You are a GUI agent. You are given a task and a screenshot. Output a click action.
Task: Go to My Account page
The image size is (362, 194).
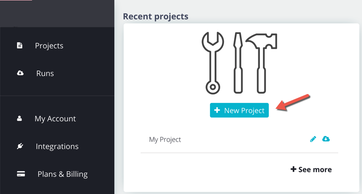tap(55, 119)
